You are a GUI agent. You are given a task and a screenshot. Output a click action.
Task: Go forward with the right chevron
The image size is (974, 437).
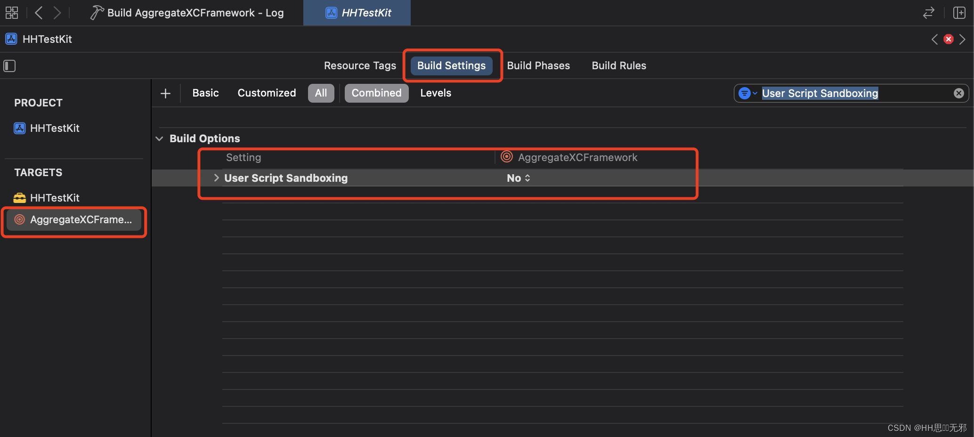pyautogui.click(x=57, y=13)
